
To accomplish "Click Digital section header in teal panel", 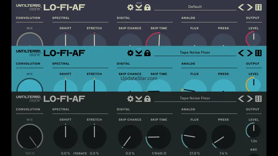I will coord(123,64).
